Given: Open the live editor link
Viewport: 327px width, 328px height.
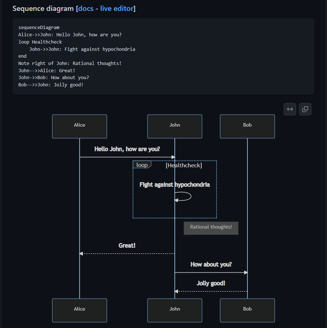Looking at the screenshot, I should [x=117, y=9].
